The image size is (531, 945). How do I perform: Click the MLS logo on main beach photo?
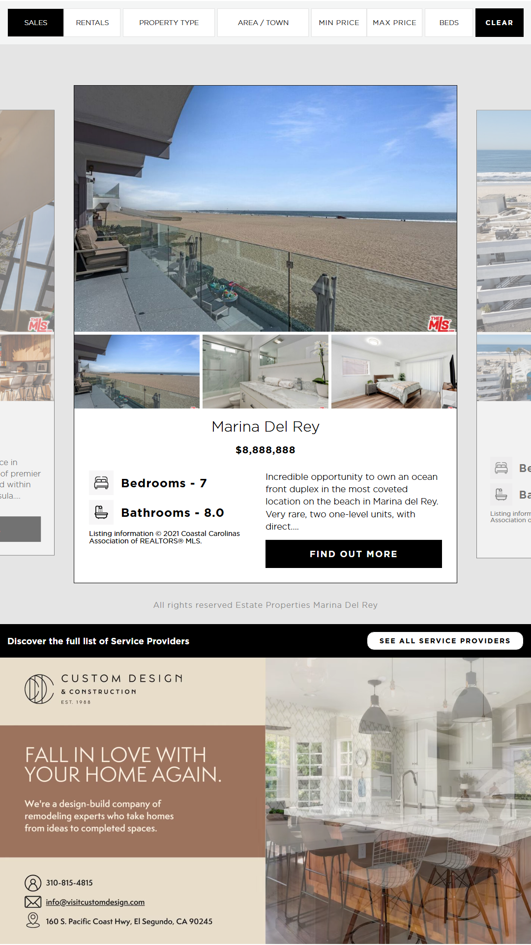pos(441,323)
